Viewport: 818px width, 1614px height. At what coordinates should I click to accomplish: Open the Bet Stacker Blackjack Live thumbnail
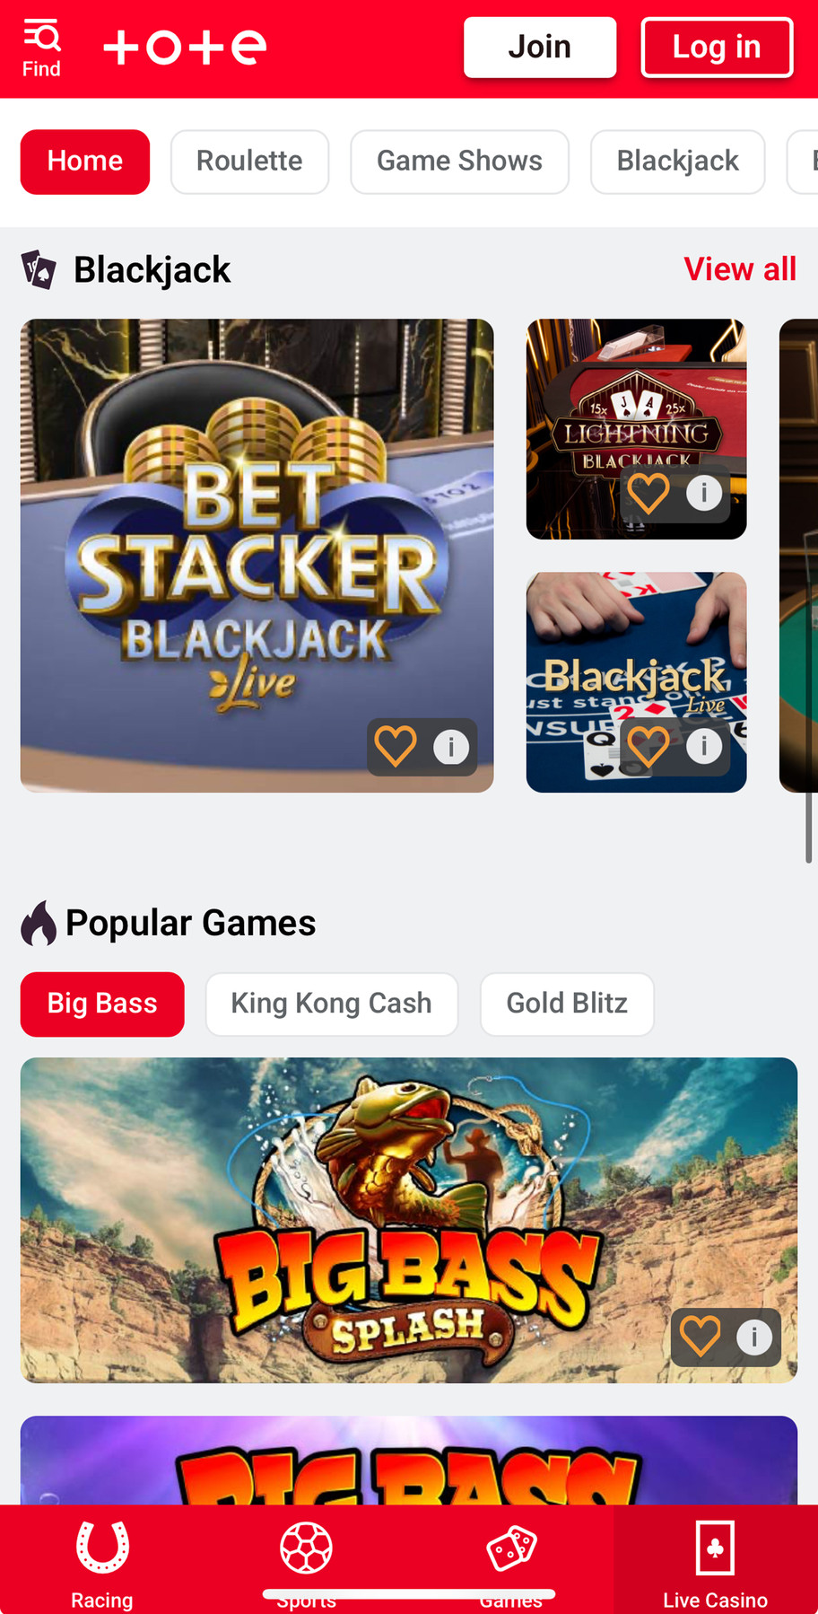coord(257,556)
